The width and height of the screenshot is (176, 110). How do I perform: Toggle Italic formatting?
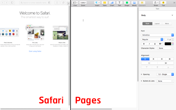point(149,44)
